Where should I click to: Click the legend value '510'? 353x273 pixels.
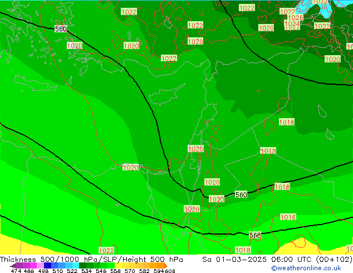(x=58, y=271)
